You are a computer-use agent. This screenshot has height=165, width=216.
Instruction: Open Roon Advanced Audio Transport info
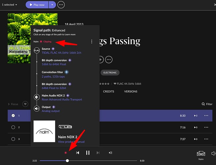(62, 99)
